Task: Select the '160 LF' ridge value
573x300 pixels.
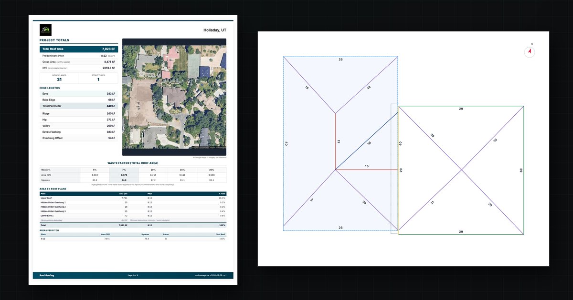Action: coord(111,114)
